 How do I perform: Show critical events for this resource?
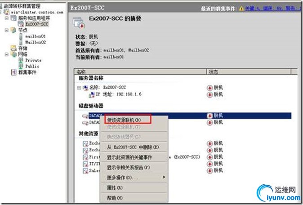[x=129, y=157]
